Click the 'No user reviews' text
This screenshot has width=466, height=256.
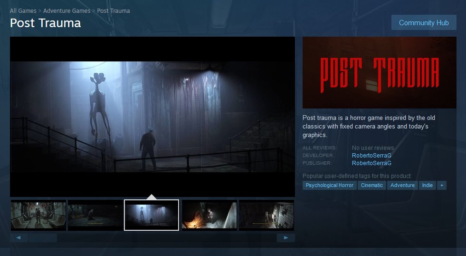373,148
